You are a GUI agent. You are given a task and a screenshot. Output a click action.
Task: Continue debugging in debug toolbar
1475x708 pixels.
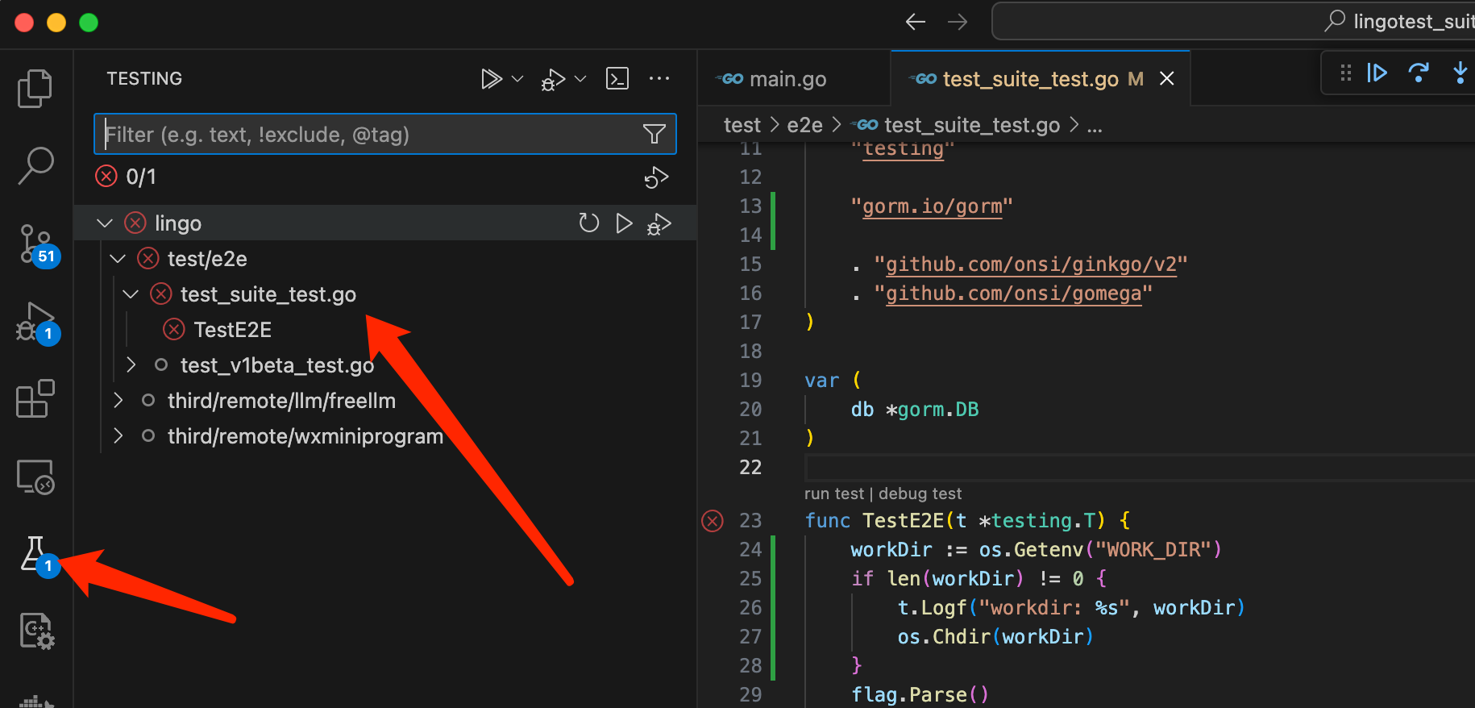1377,73
